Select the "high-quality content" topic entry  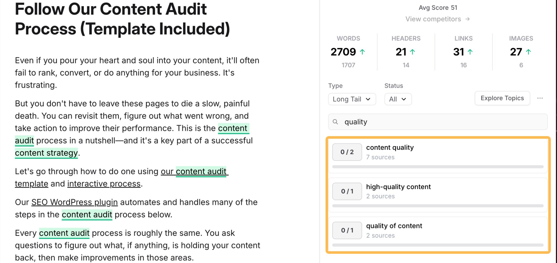tap(398, 187)
